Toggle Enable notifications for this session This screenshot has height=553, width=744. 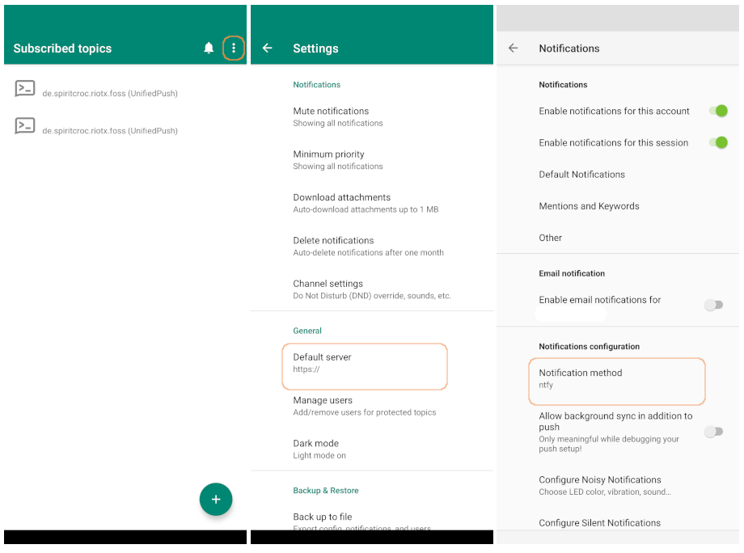[716, 142]
